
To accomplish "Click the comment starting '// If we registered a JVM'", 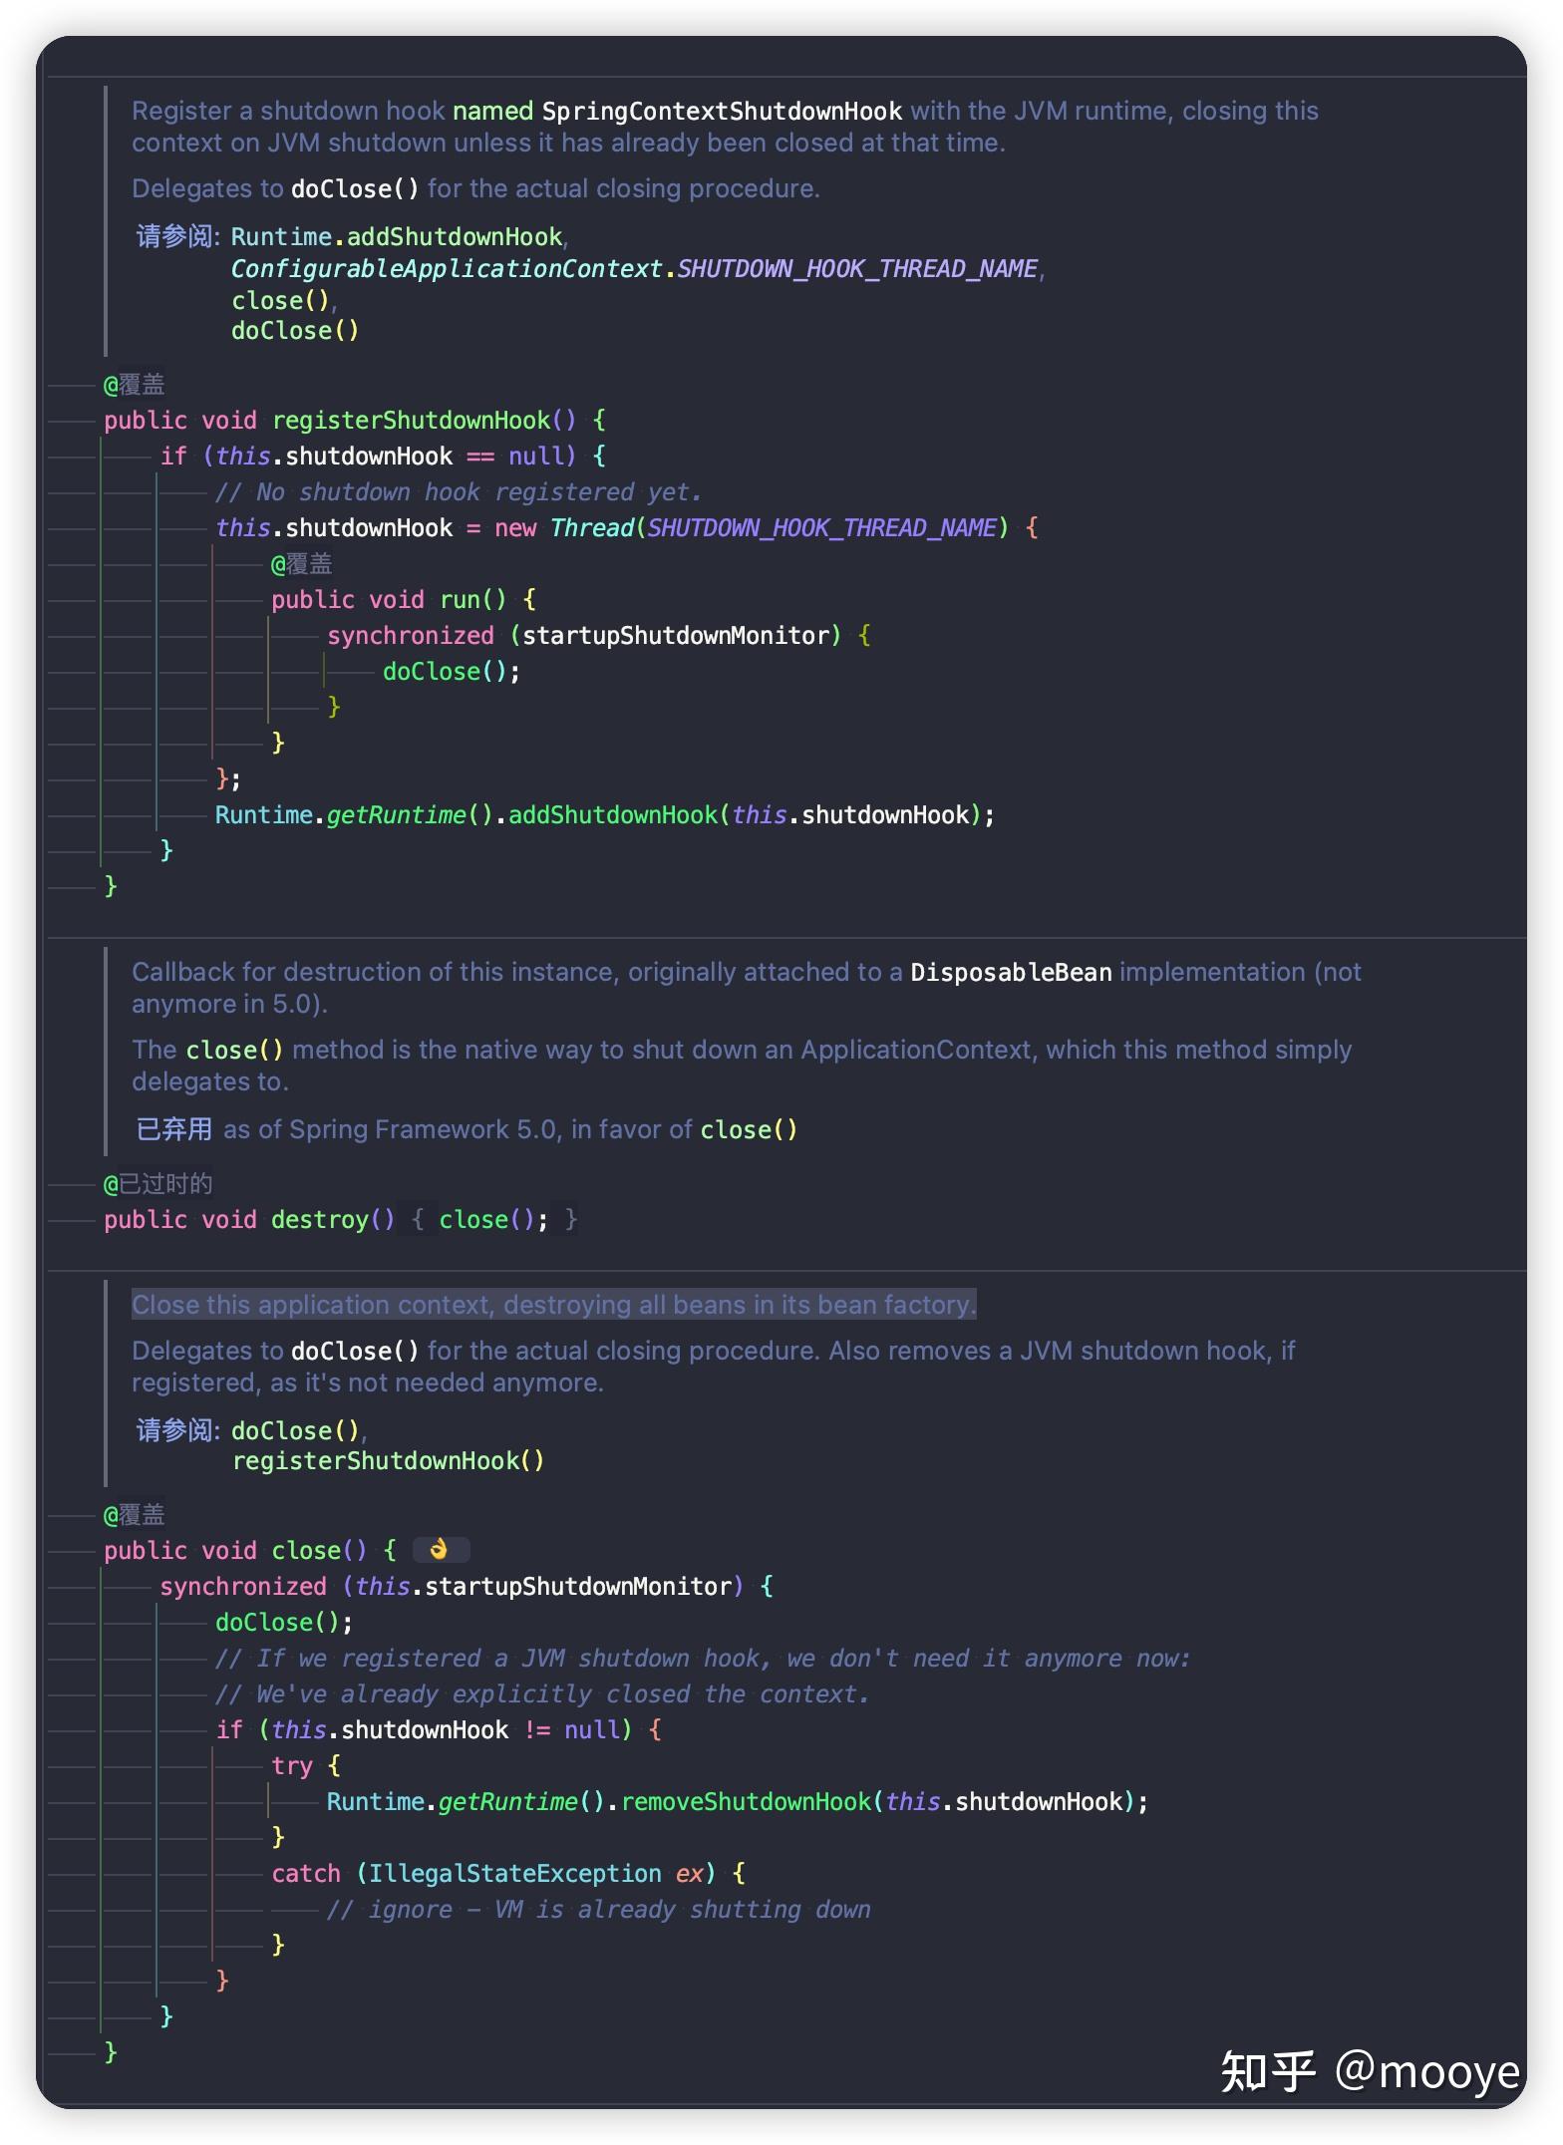I will click(703, 1658).
